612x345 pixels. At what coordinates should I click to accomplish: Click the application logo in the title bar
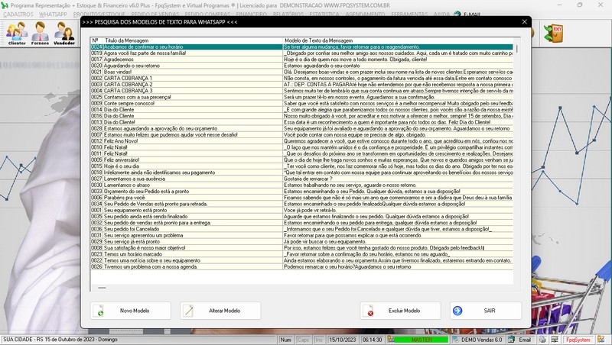[x=5, y=5]
